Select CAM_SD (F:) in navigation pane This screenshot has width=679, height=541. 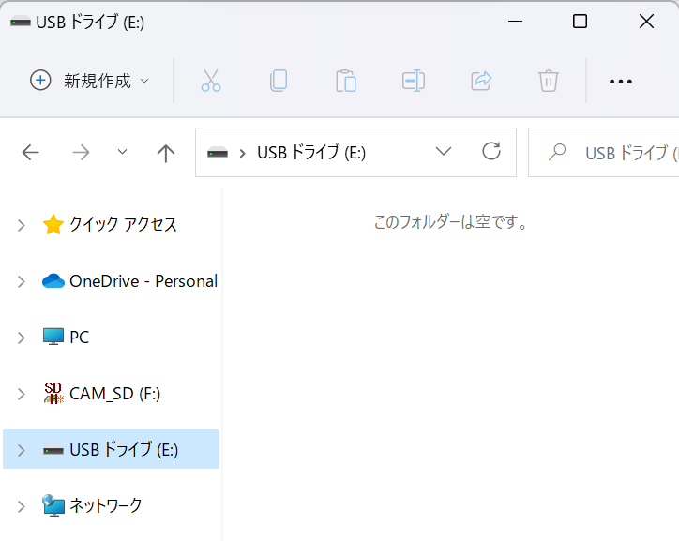click(x=114, y=394)
